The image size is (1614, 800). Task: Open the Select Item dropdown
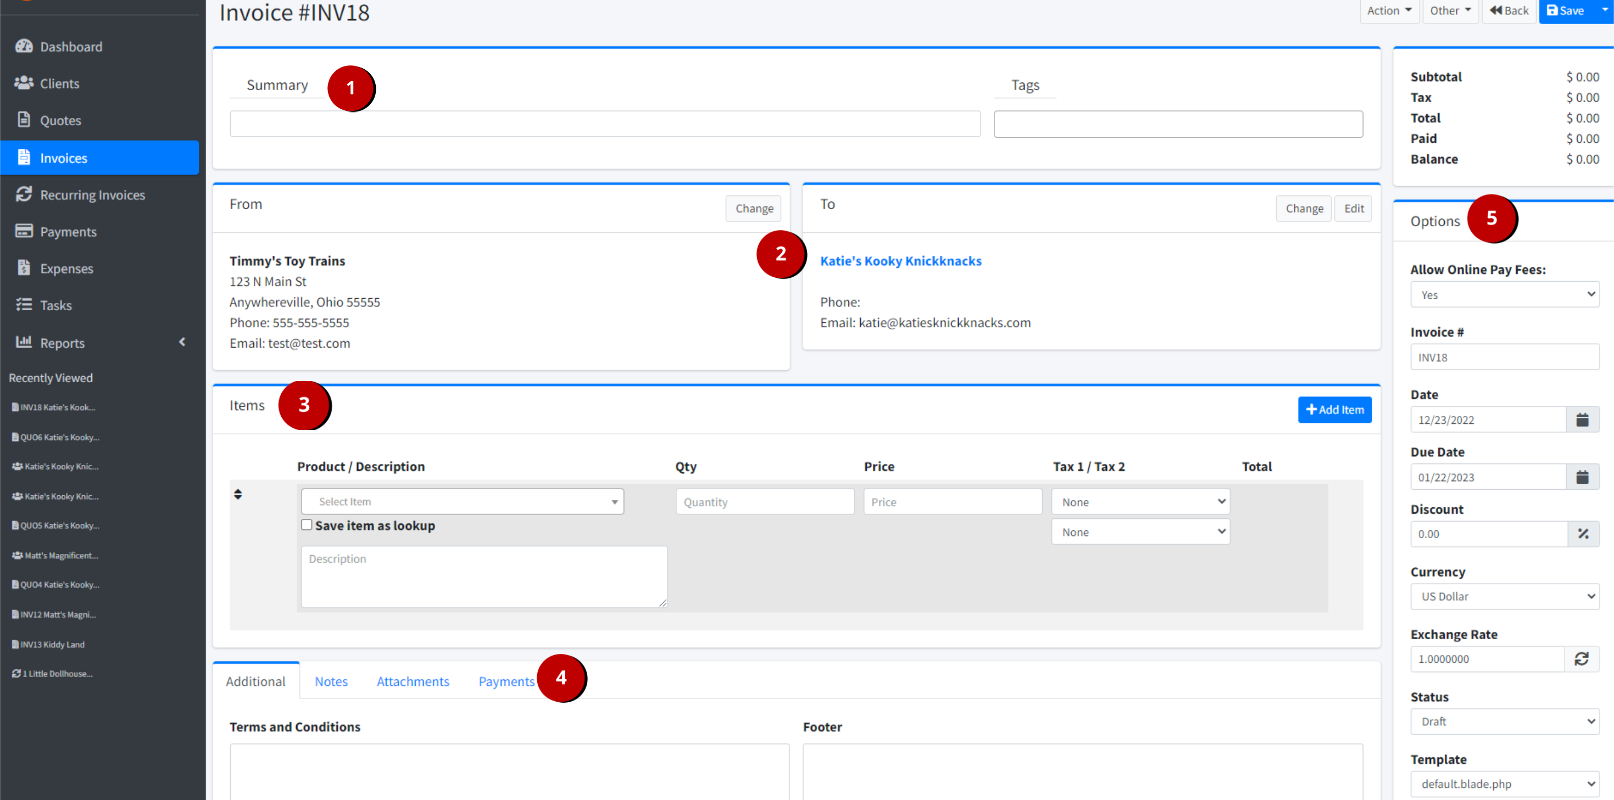(x=463, y=502)
